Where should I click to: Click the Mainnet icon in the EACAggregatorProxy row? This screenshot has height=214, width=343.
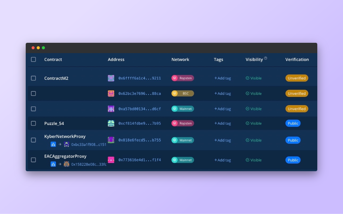(175, 160)
